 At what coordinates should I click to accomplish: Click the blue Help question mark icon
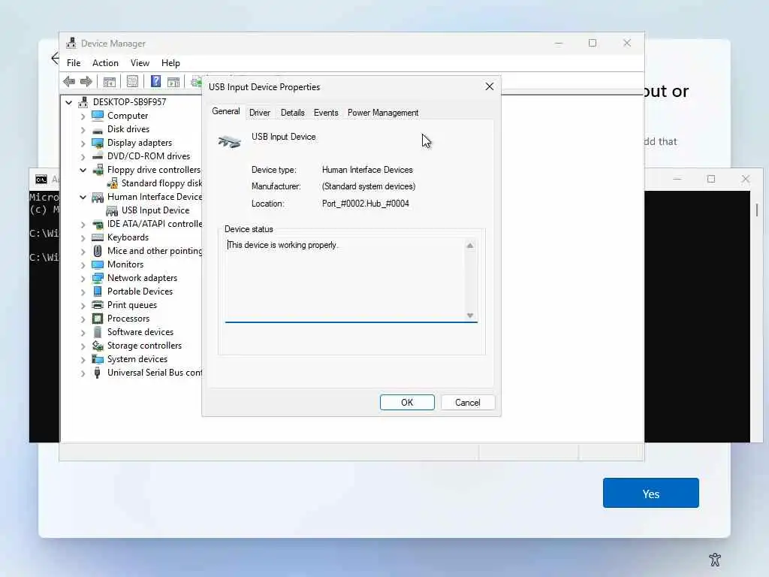point(155,81)
